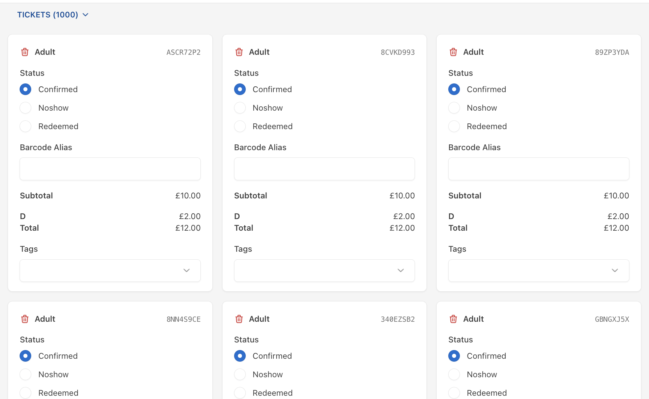Delete ticket 8CVKD993 with trash icon
The height and width of the screenshot is (399, 649).
[x=239, y=52]
